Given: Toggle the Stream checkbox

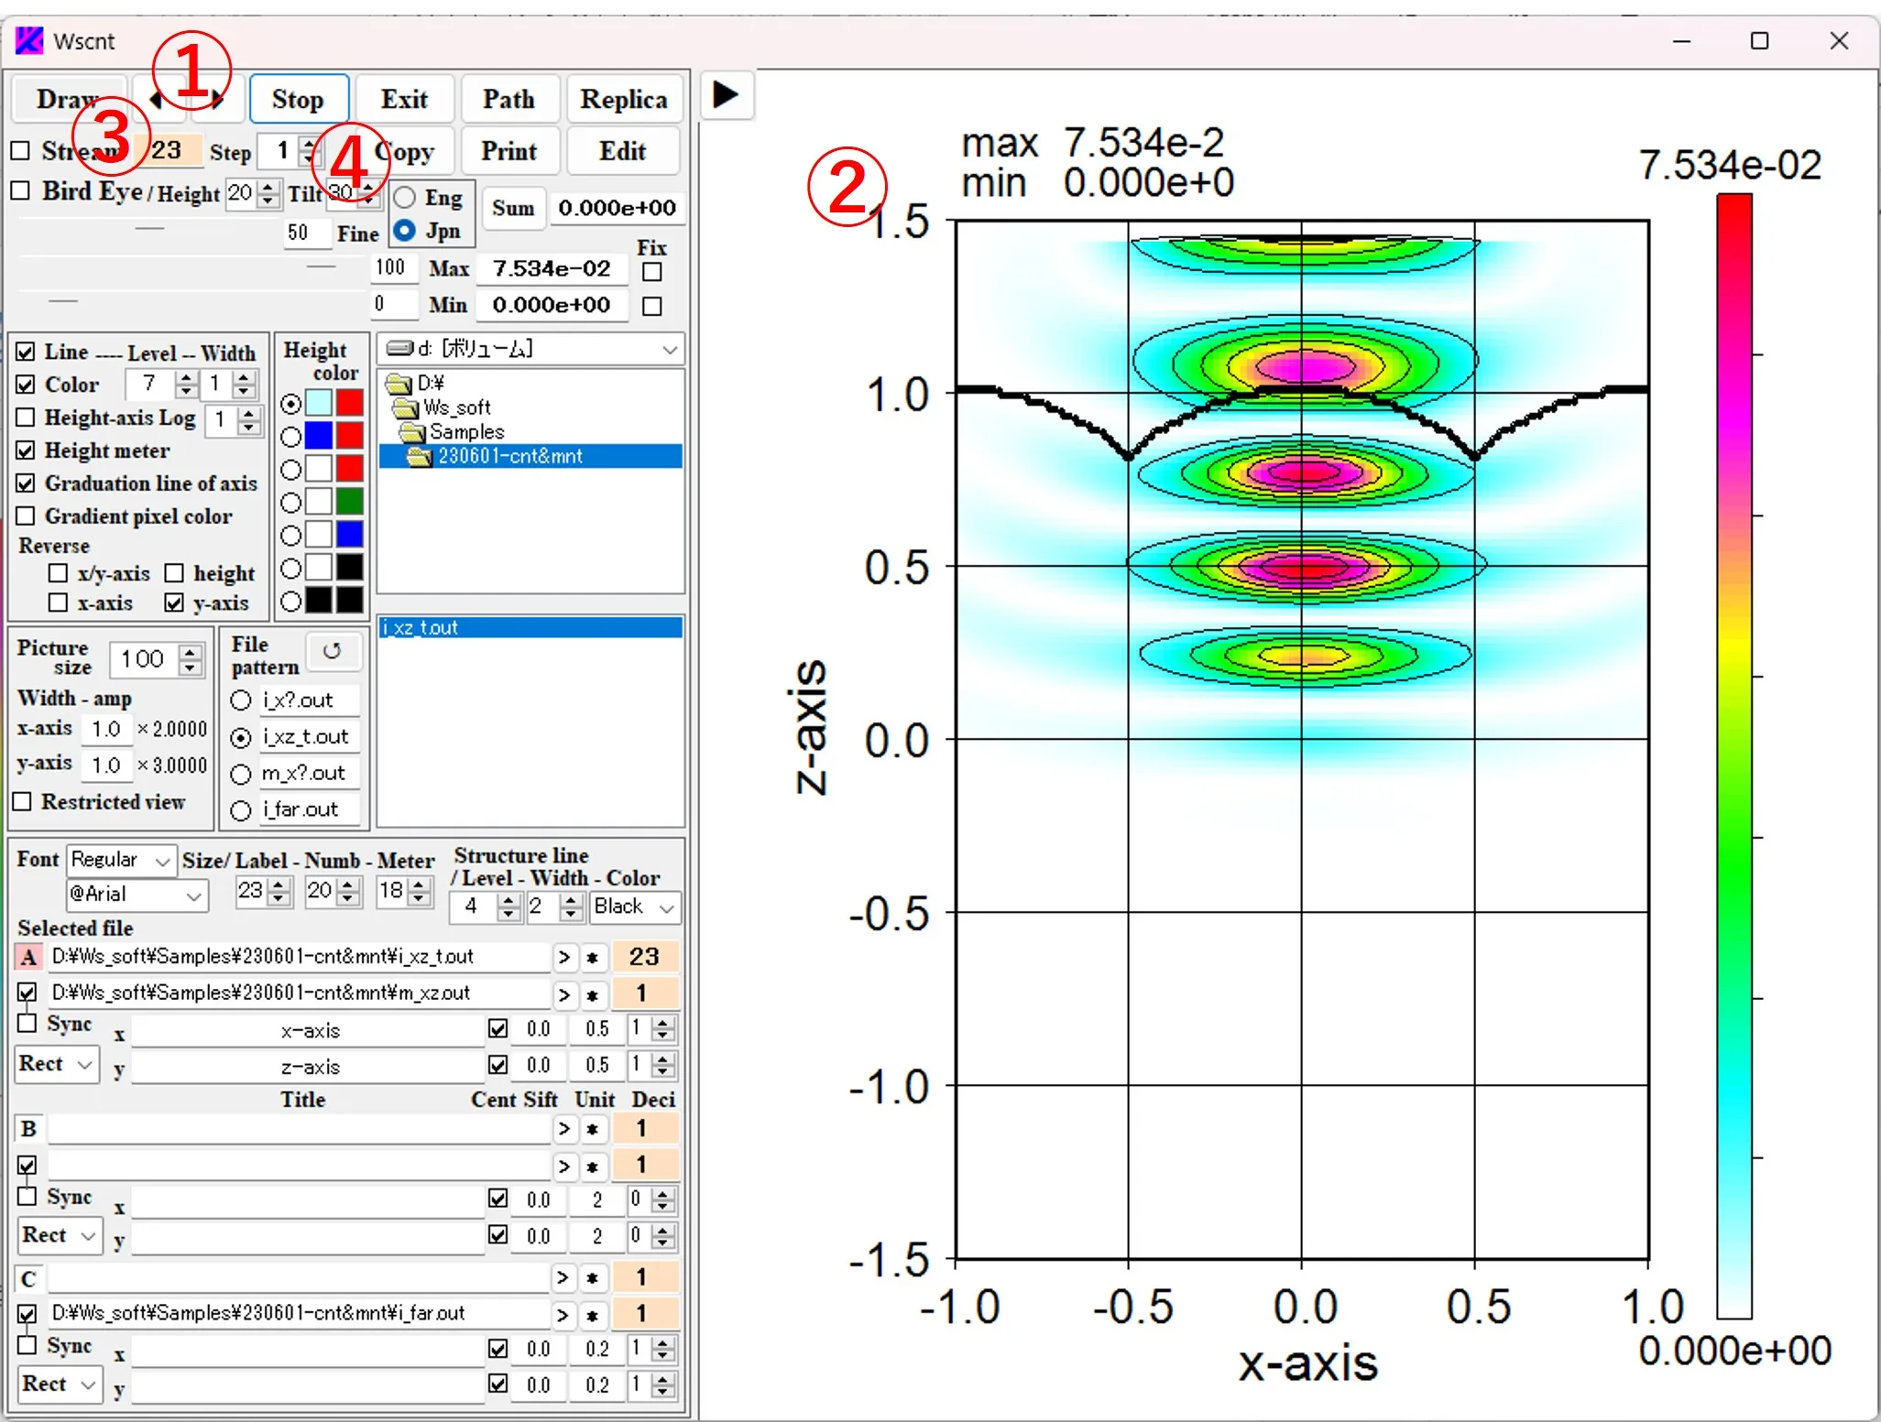Looking at the screenshot, I should 20,150.
